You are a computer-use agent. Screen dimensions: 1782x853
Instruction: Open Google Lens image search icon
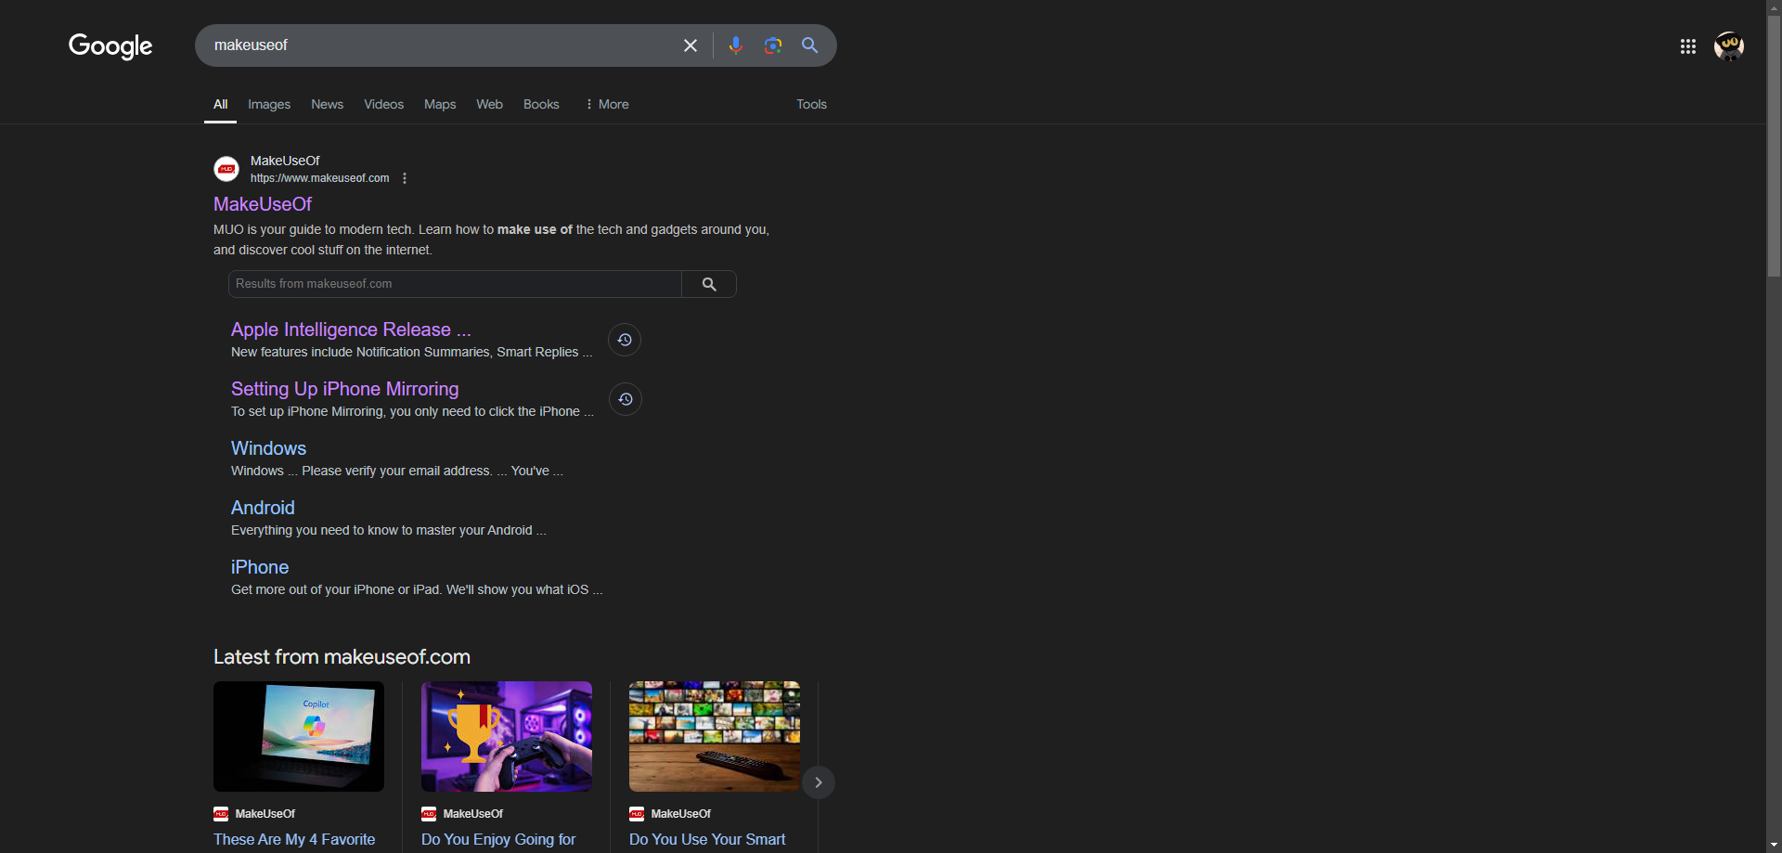coord(773,45)
